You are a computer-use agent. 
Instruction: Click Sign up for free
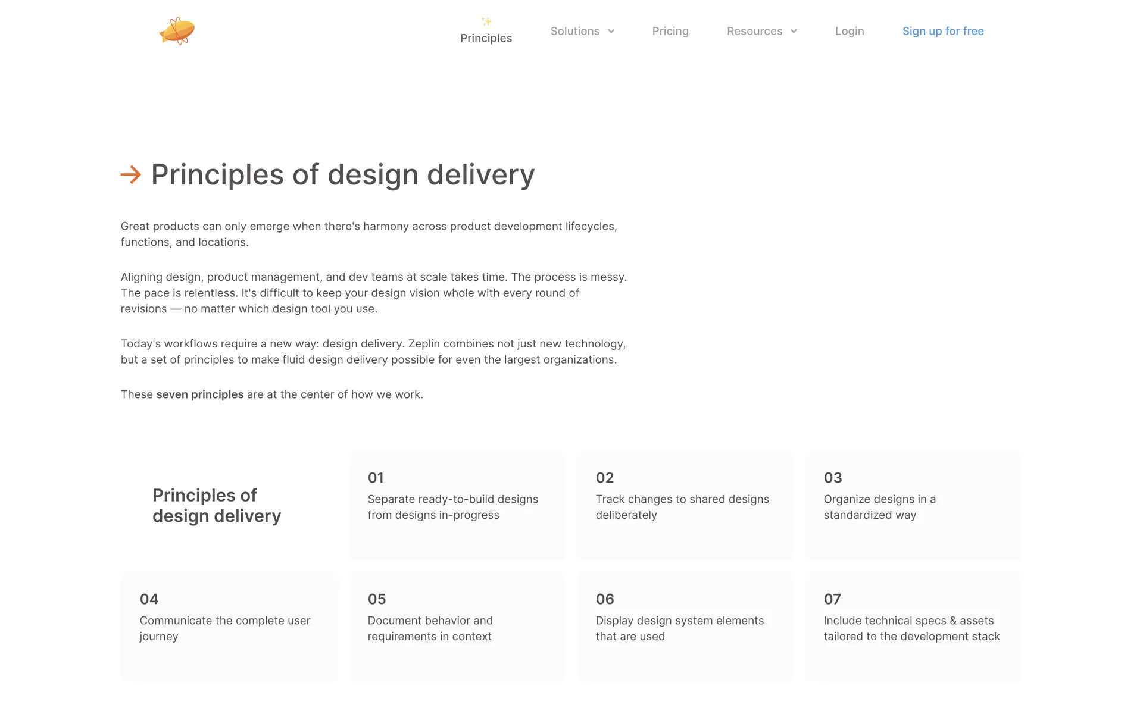click(x=943, y=31)
